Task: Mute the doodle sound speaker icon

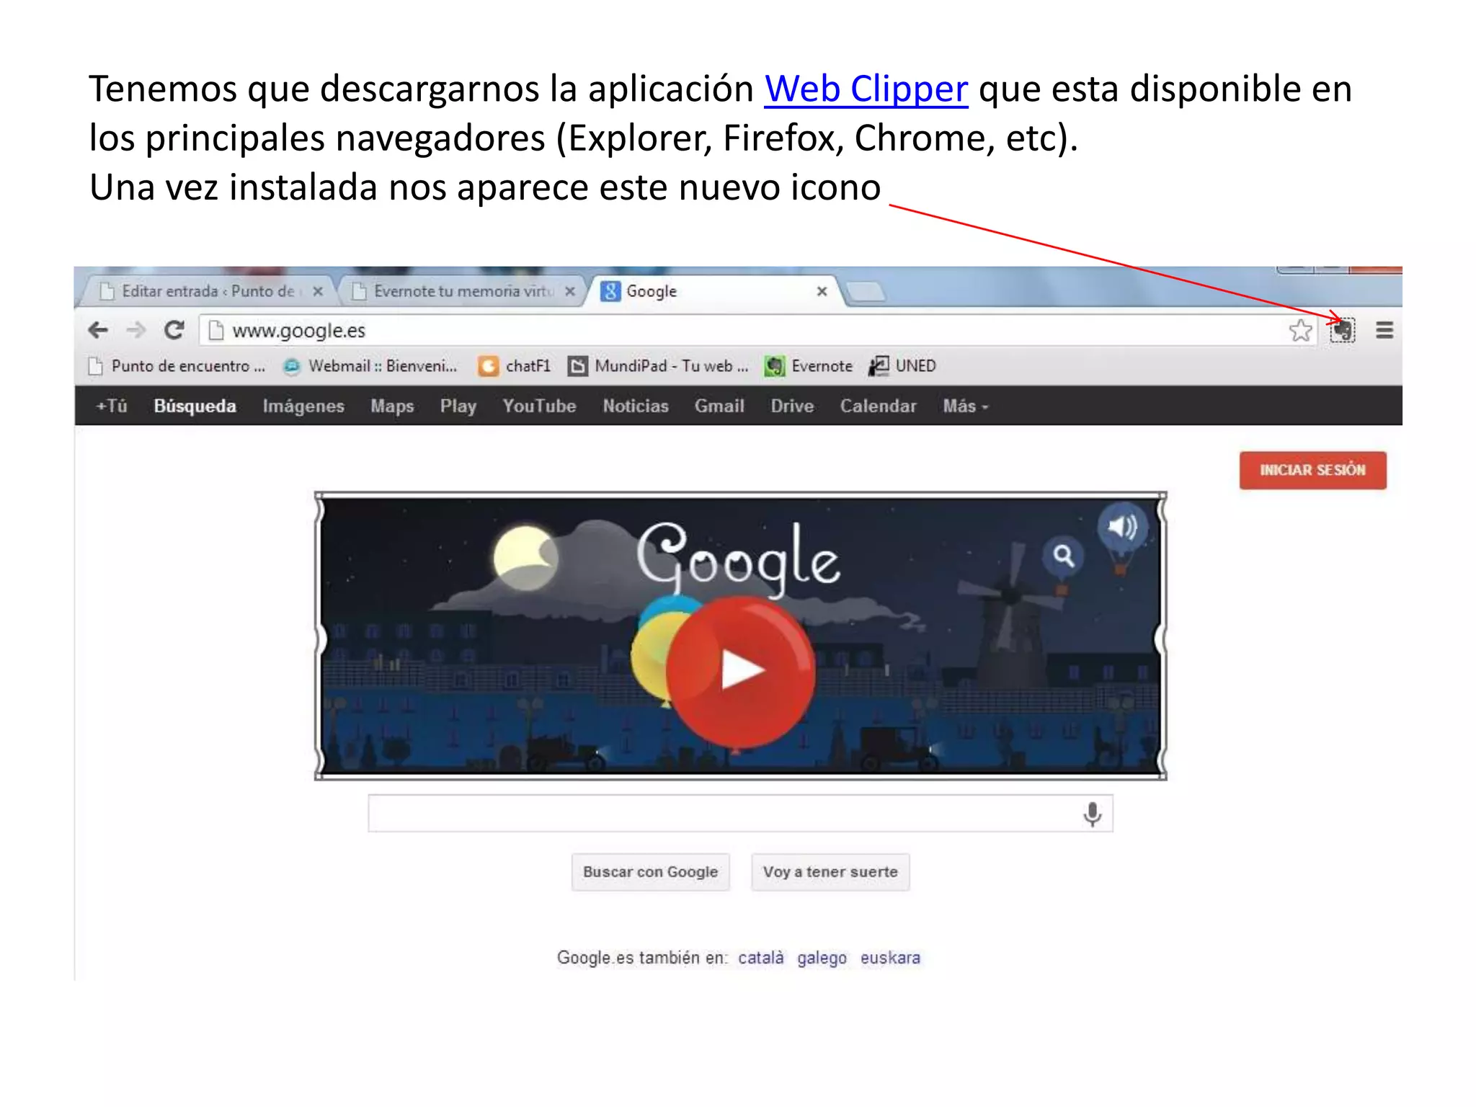Action: click(x=1121, y=527)
